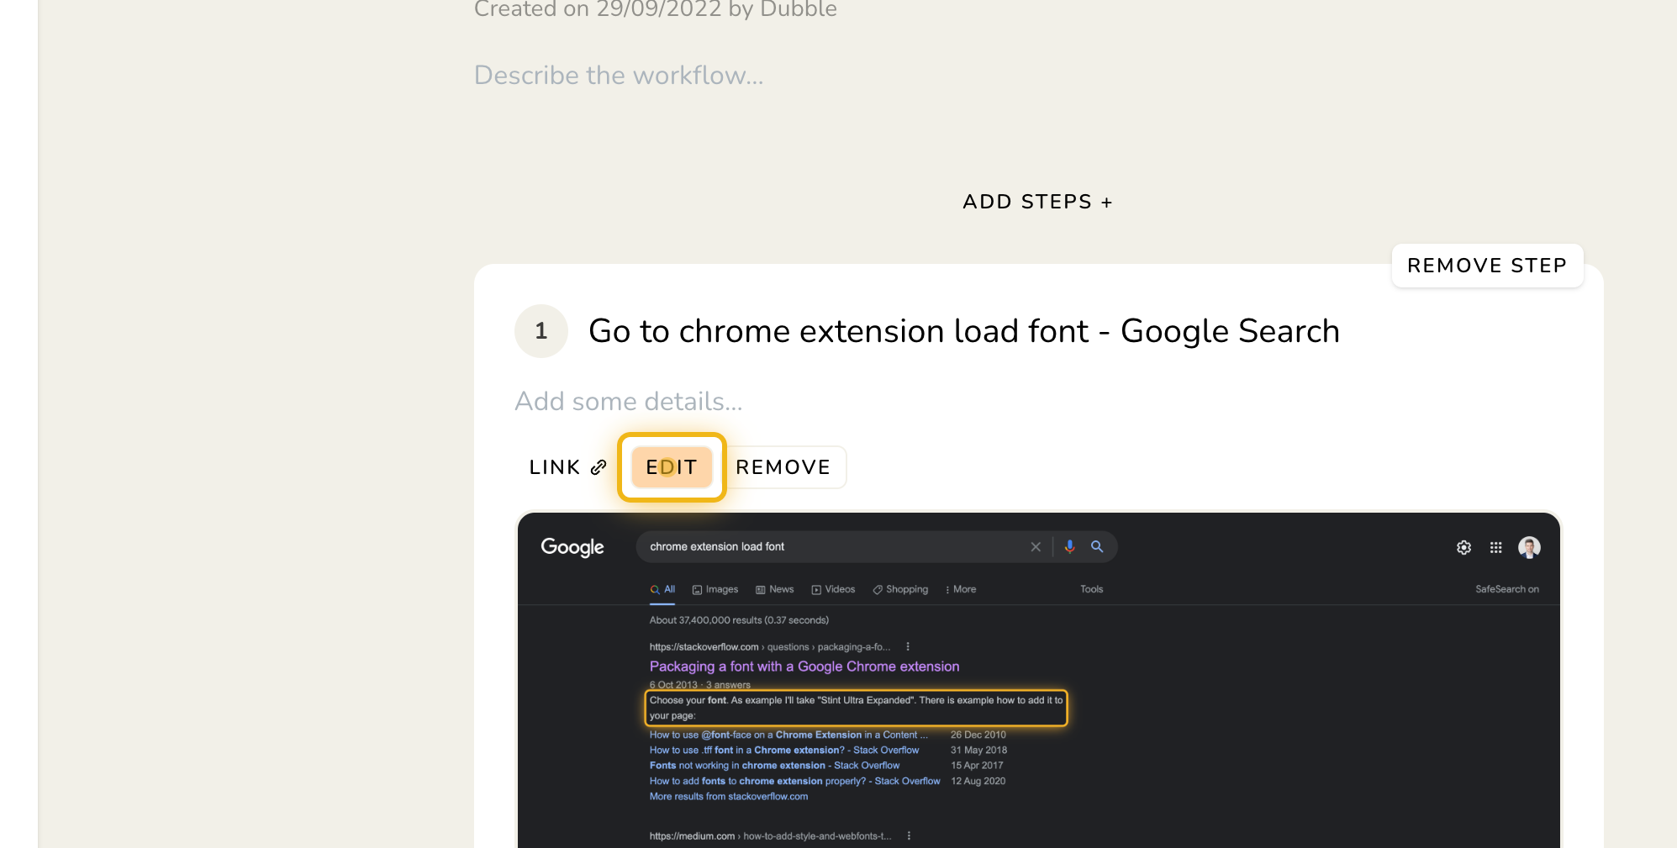Open the More search options dropdown
Screen dimensions: 1677x848
(x=961, y=590)
